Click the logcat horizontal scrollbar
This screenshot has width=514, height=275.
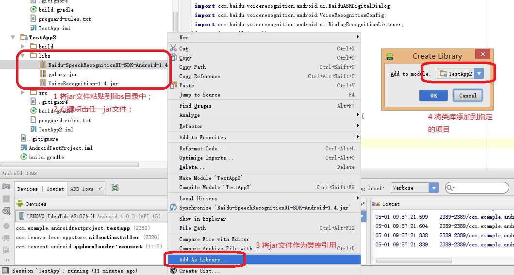tap(414, 261)
